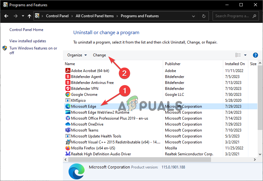Open the Change menu item

[x=99, y=55]
